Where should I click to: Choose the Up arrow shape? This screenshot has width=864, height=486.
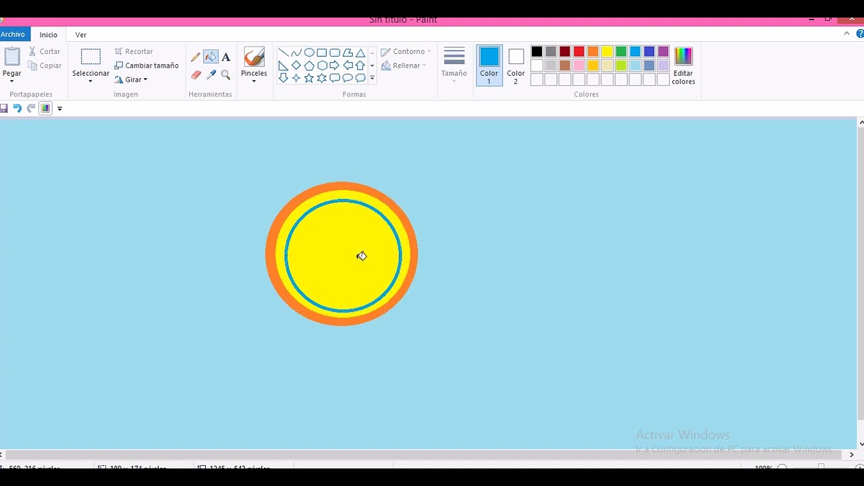360,65
